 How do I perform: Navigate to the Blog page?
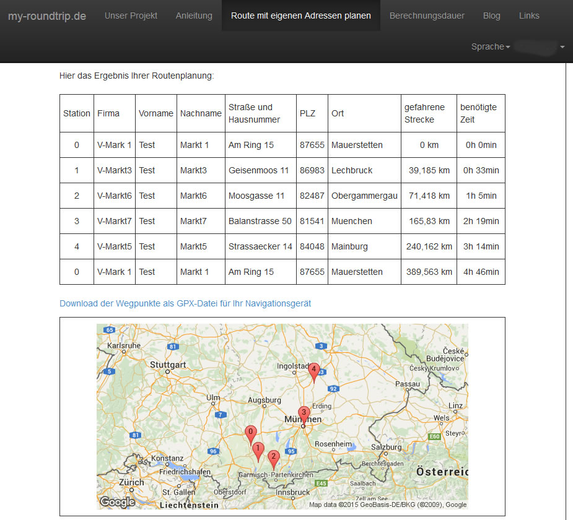(491, 15)
